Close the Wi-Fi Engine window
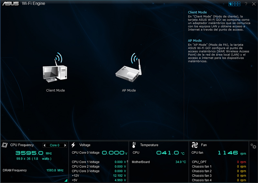Screen dimensions: 258x183 [x=254, y=4]
